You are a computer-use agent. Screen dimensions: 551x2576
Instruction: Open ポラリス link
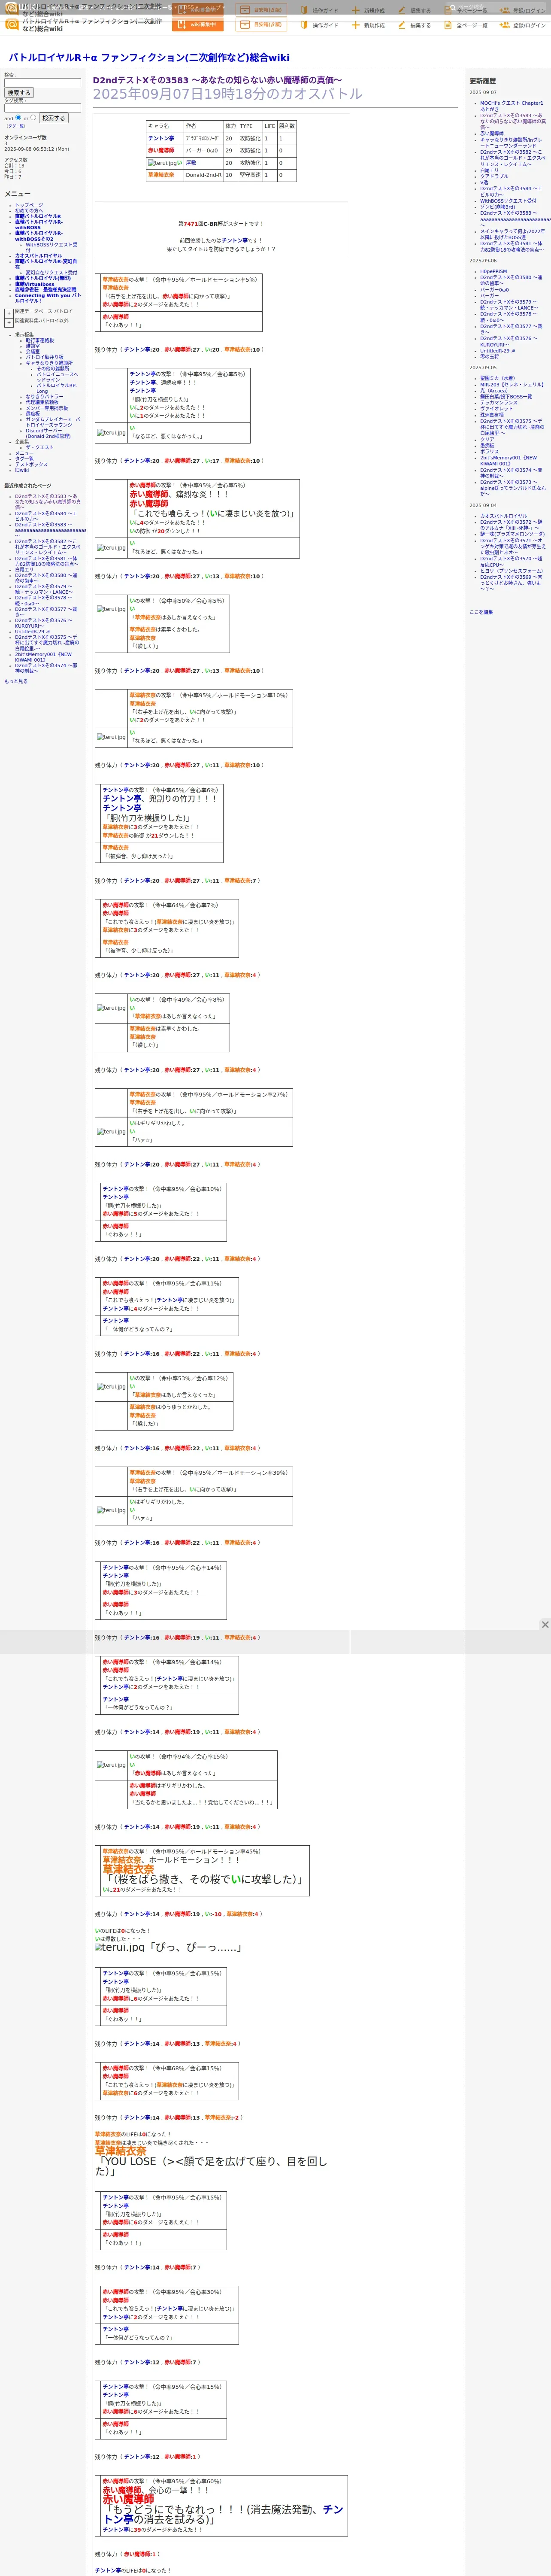click(x=489, y=452)
